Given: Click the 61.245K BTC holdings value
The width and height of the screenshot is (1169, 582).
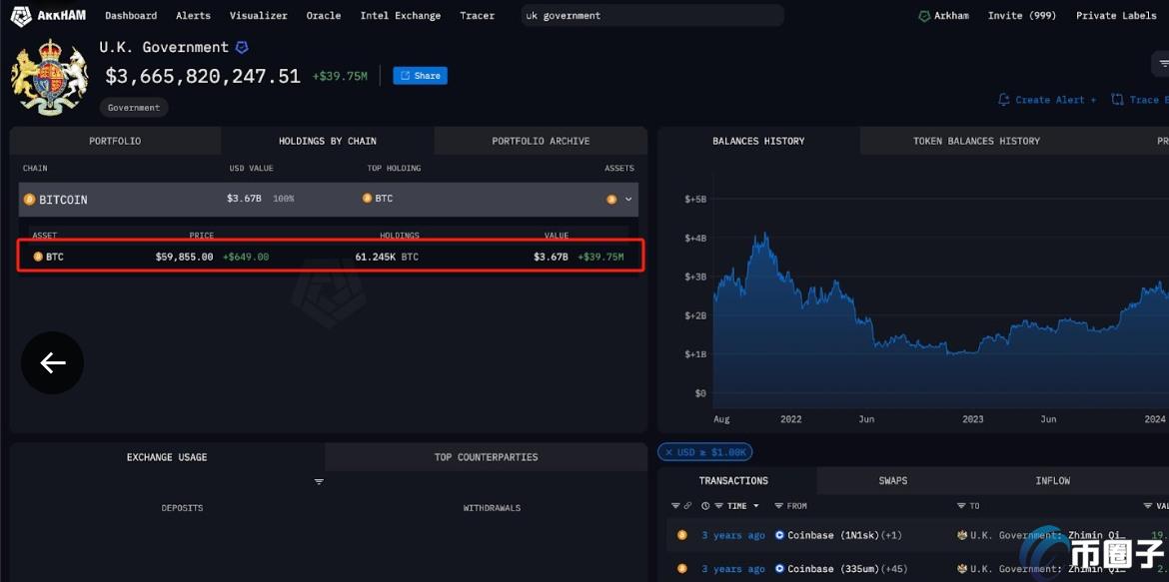Looking at the screenshot, I should point(387,258).
